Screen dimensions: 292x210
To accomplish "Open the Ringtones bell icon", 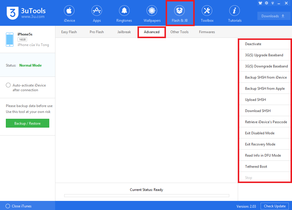I will pos(124,11).
